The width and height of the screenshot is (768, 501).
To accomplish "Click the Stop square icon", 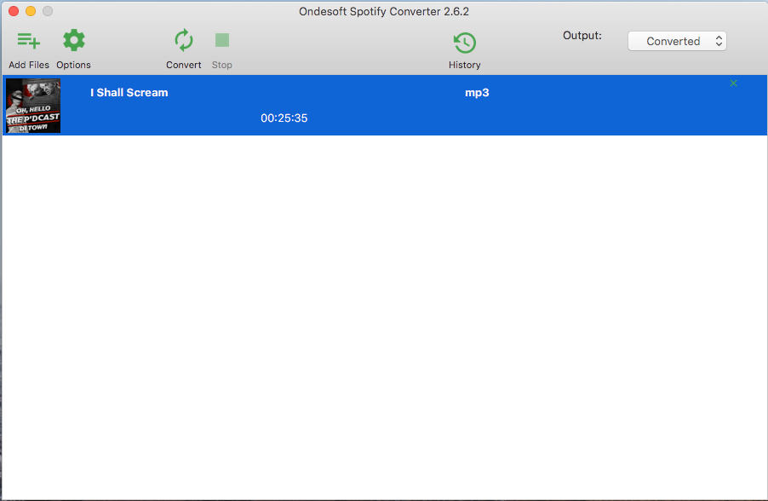I will 222,40.
